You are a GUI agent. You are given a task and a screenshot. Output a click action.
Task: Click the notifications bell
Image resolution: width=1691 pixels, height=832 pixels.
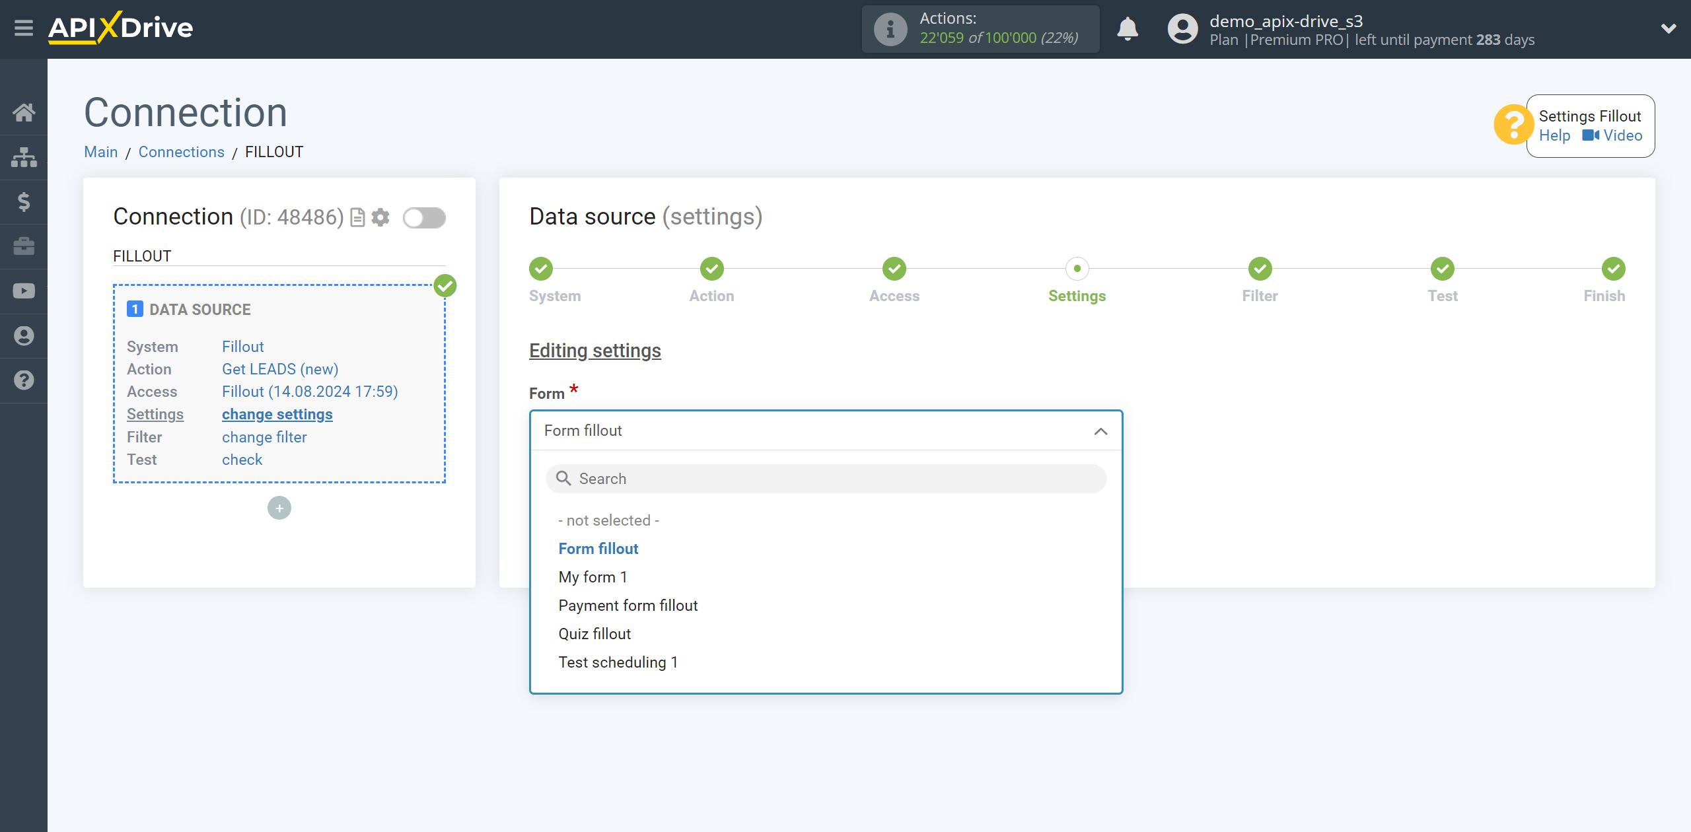1128,29
